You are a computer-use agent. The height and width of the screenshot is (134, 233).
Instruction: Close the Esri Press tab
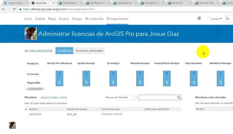pyautogui.click(x=218, y=3)
